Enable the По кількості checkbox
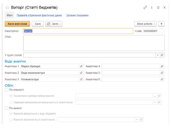This screenshot has width=171, height=129. 6,90
